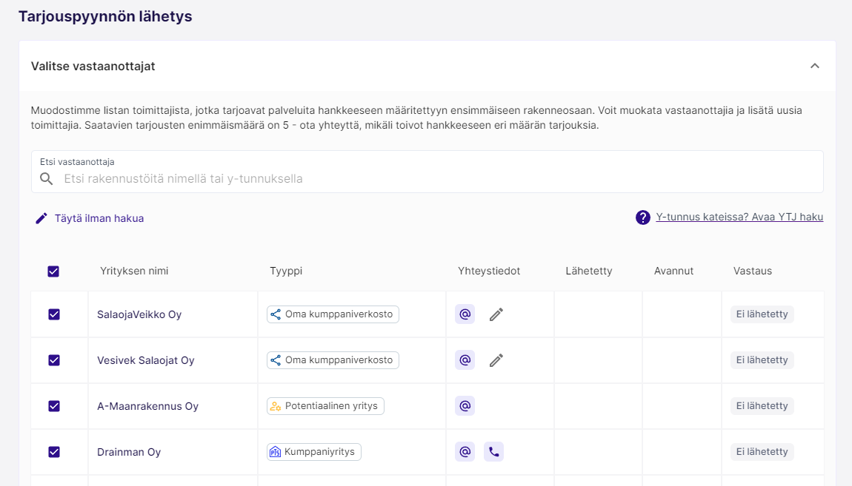Click email icon for SalaojaVeikko Oy

tap(465, 314)
